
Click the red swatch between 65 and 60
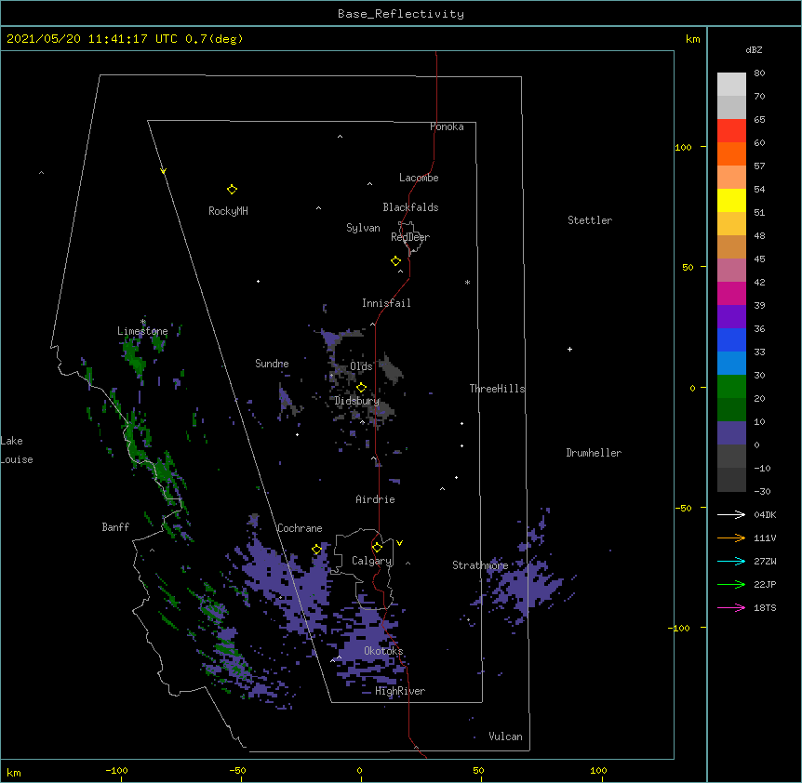pyautogui.click(x=731, y=130)
